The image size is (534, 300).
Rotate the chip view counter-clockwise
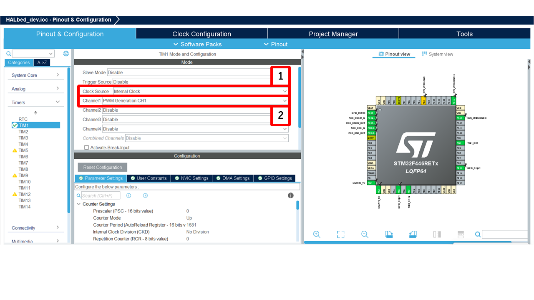pyautogui.click(x=413, y=234)
